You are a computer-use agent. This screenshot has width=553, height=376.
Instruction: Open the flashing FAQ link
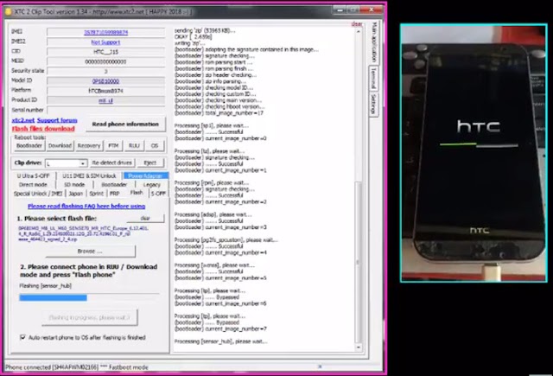[x=86, y=206]
